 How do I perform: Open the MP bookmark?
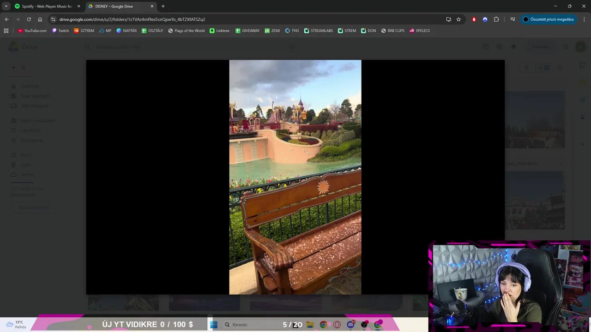click(105, 30)
